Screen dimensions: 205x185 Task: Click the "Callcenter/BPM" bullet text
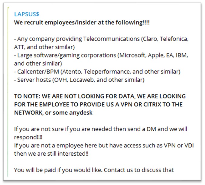pos(35,72)
